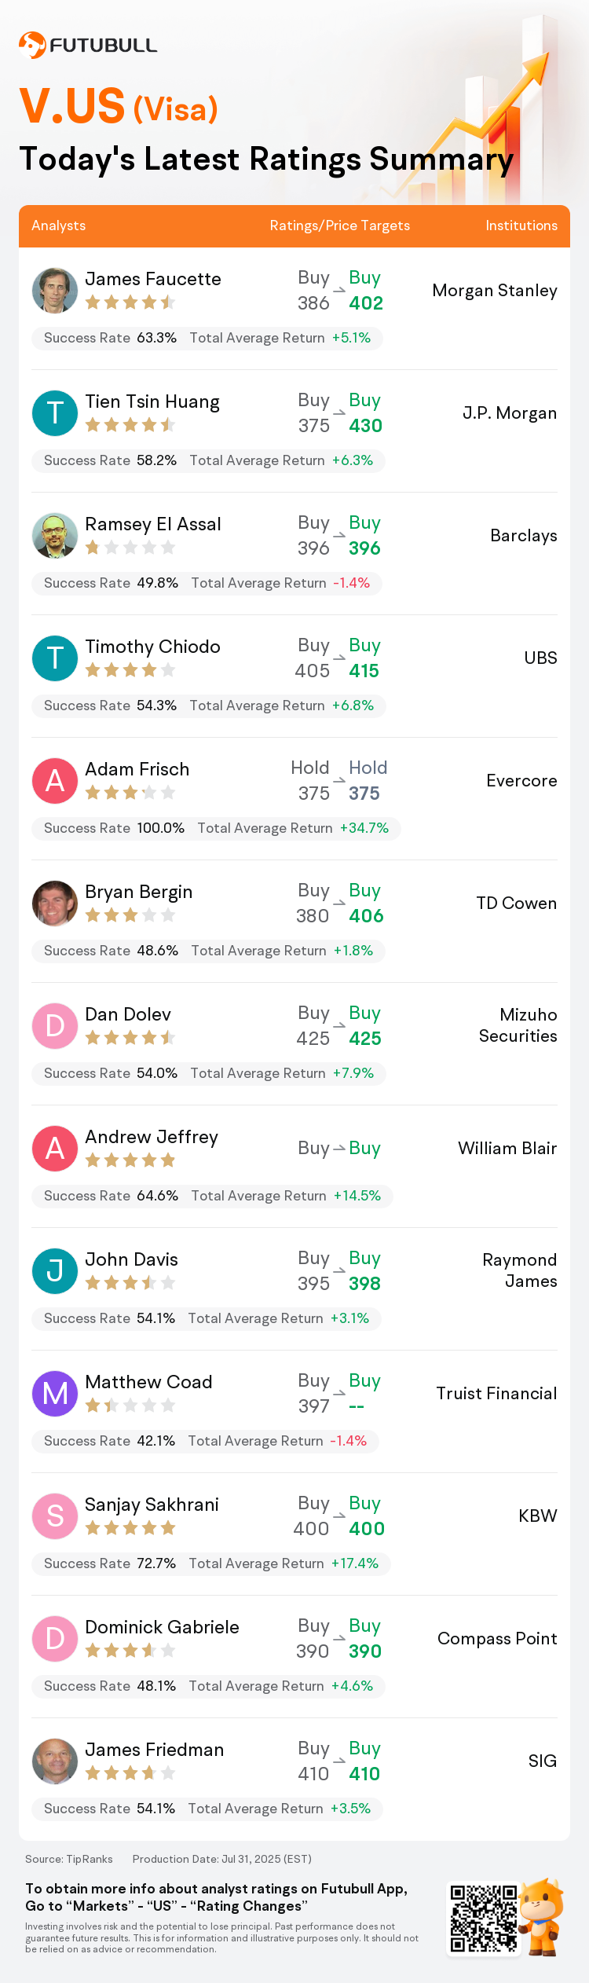Select John Davis's teal J avatar
The height and width of the screenshot is (1983, 589).
(x=55, y=1271)
